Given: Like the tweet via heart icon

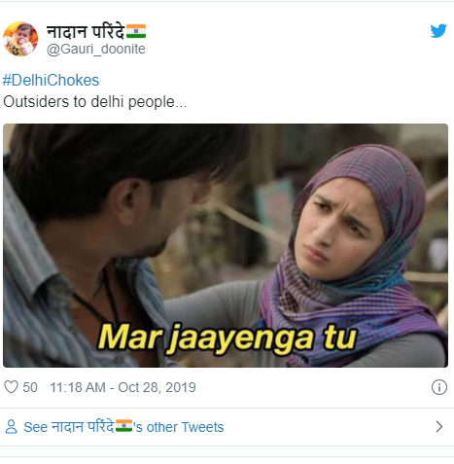Looking at the screenshot, I should (11, 387).
